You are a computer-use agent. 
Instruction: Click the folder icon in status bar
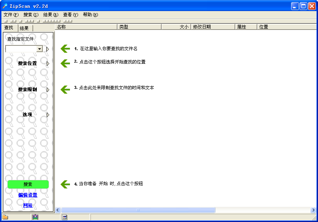pyautogui.click(x=5, y=217)
